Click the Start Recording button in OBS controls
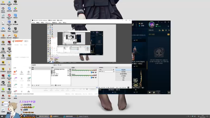 coord(123,72)
